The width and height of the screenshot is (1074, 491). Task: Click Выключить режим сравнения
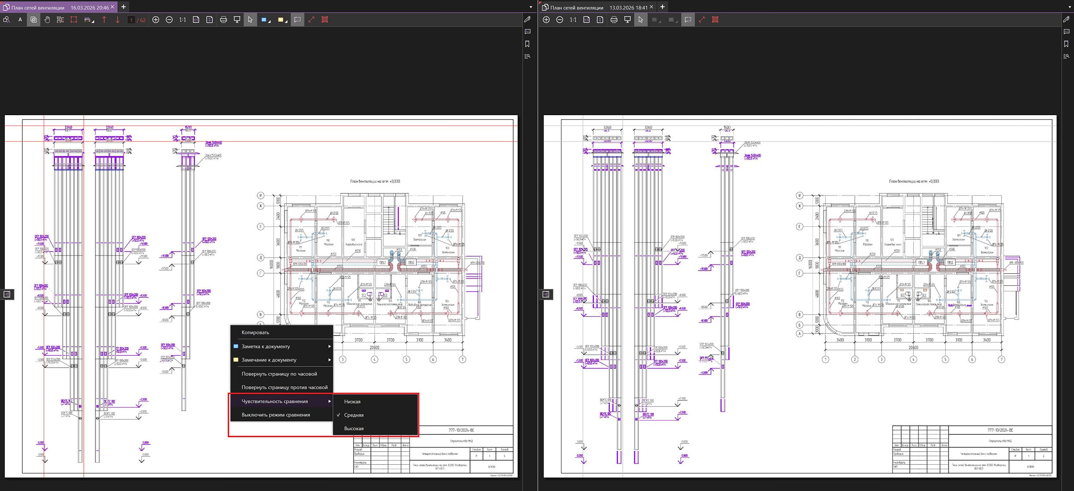coord(275,415)
